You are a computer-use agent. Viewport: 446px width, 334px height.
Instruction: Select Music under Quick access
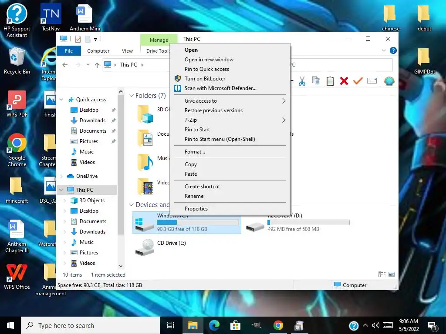[87, 152]
